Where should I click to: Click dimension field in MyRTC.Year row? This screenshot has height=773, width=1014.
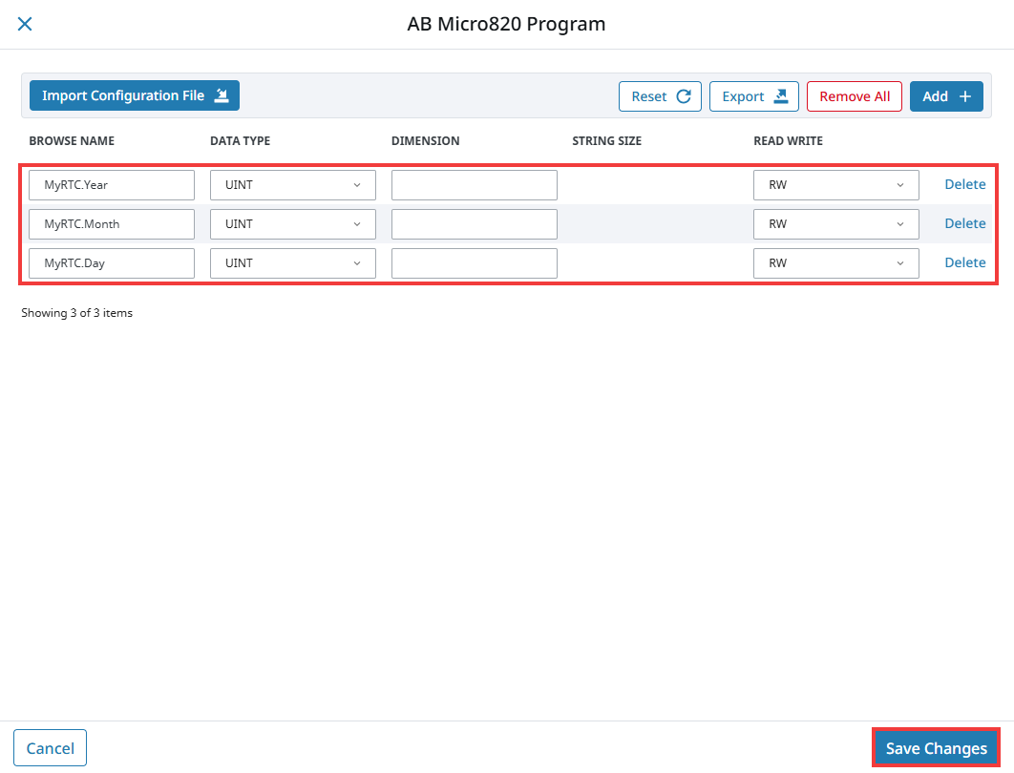coord(474,185)
